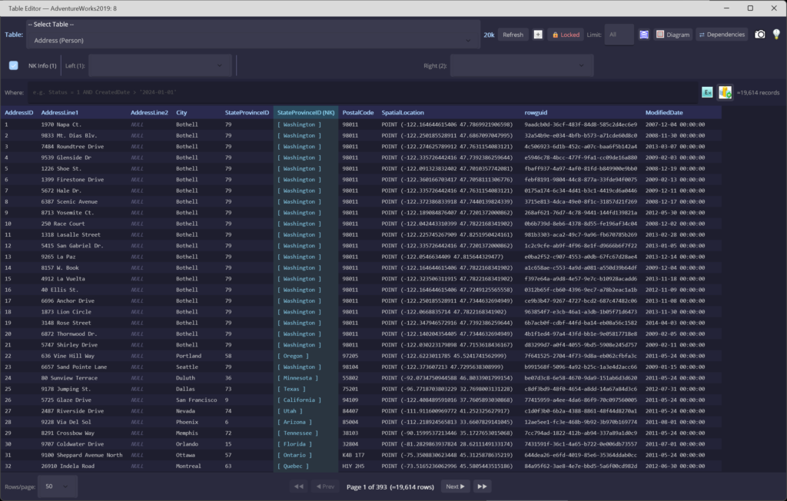
Task: Open the Diagram view
Action: [672, 35]
